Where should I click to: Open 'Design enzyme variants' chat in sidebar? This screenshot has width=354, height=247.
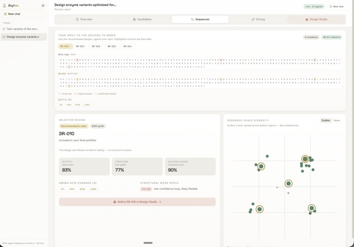coord(24,37)
